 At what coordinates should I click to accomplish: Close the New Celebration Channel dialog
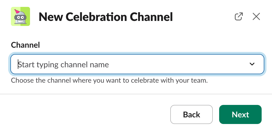pyautogui.click(x=256, y=17)
